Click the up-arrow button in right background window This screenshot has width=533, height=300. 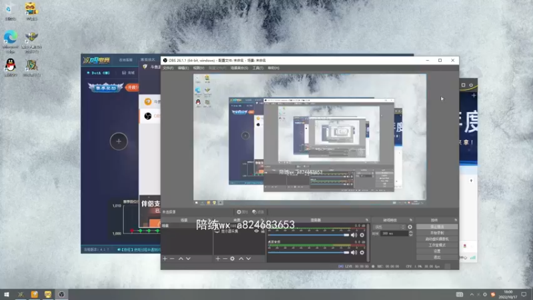(471, 181)
